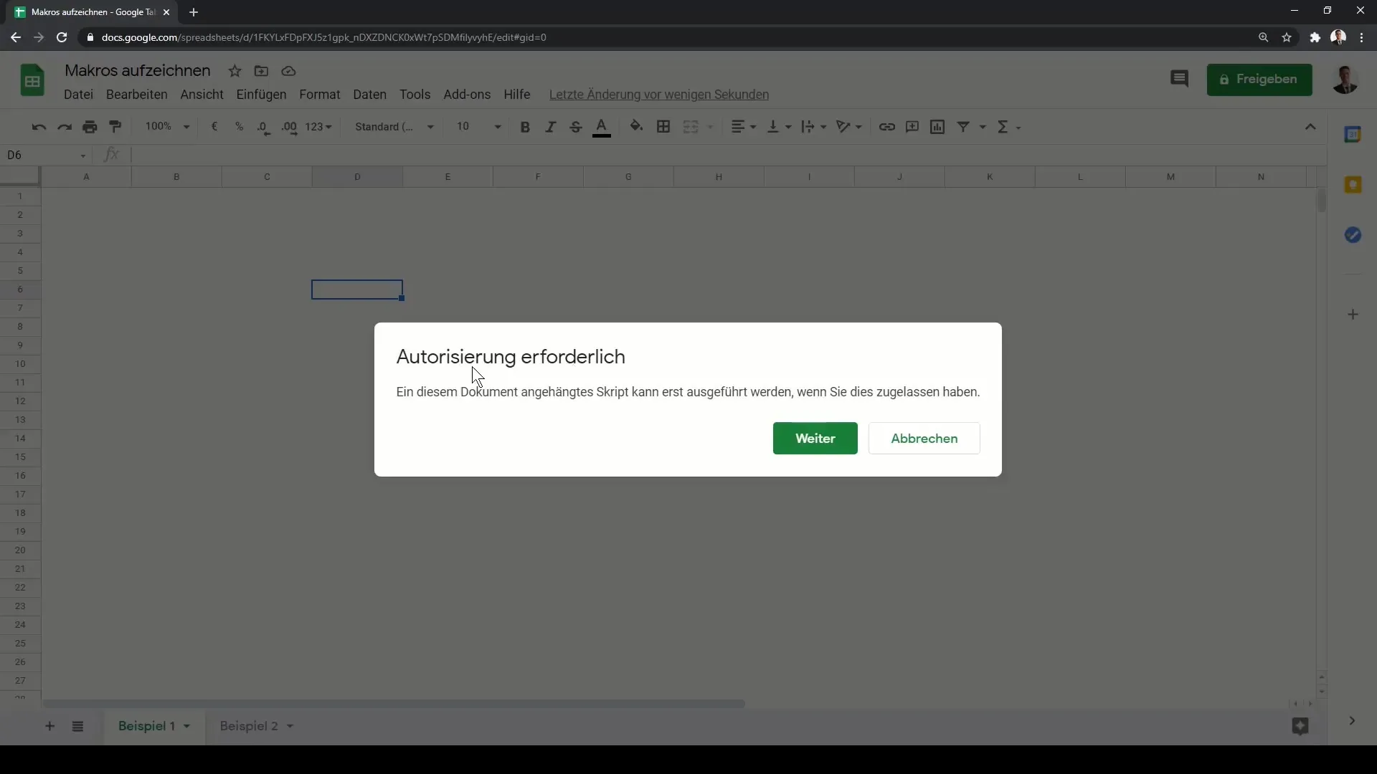This screenshot has width=1377, height=774.
Task: Expand the font size dropdown
Action: pyautogui.click(x=498, y=127)
